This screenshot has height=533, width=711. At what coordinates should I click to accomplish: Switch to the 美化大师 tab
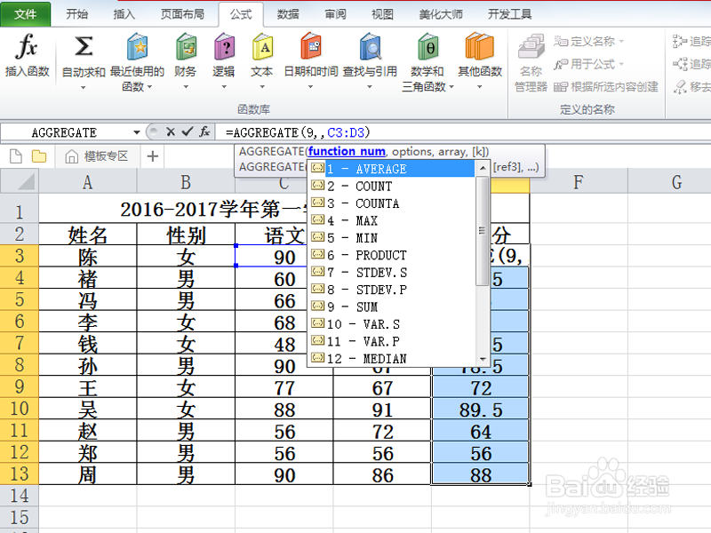point(441,14)
